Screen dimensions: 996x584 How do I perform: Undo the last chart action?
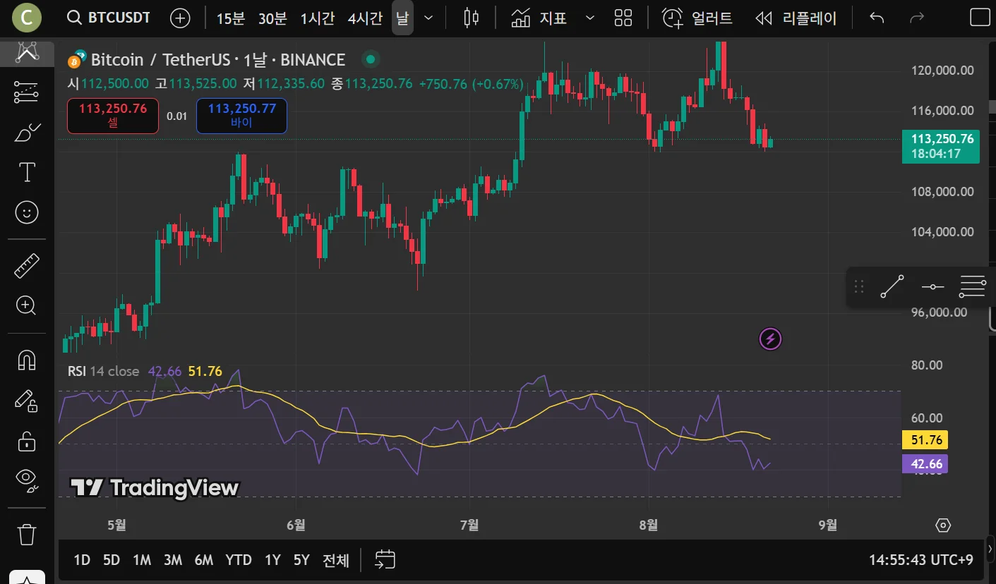(x=877, y=18)
